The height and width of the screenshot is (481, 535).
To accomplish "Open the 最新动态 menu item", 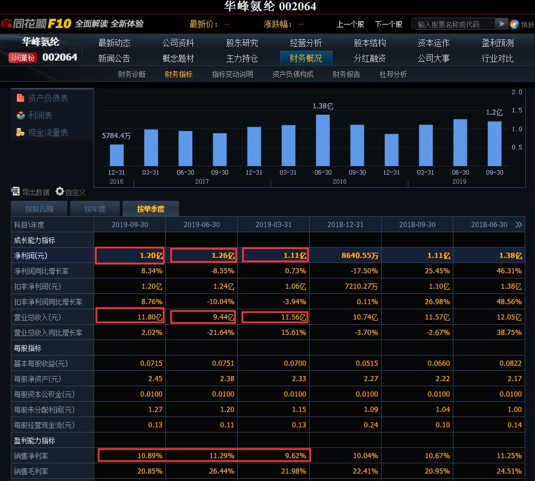I will point(114,43).
